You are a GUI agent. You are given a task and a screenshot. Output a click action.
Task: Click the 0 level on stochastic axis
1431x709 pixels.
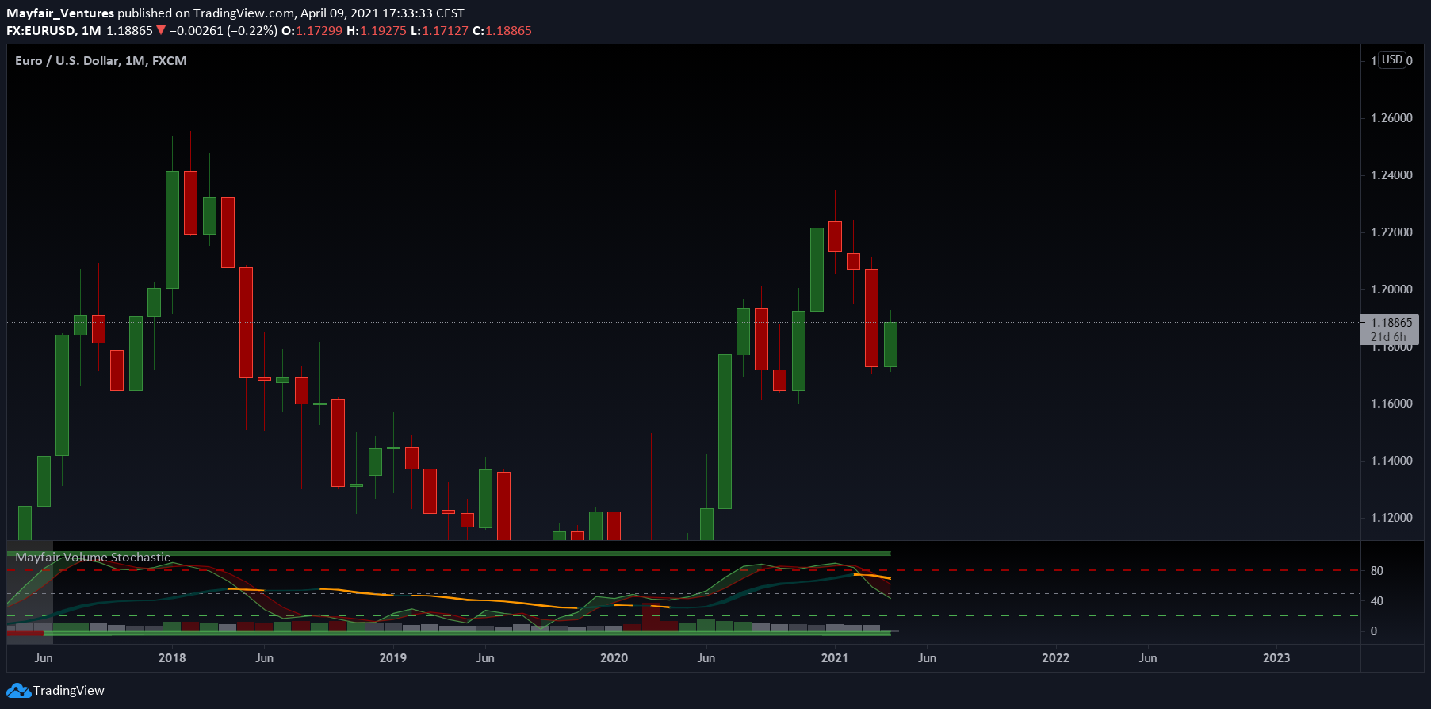tap(1374, 630)
